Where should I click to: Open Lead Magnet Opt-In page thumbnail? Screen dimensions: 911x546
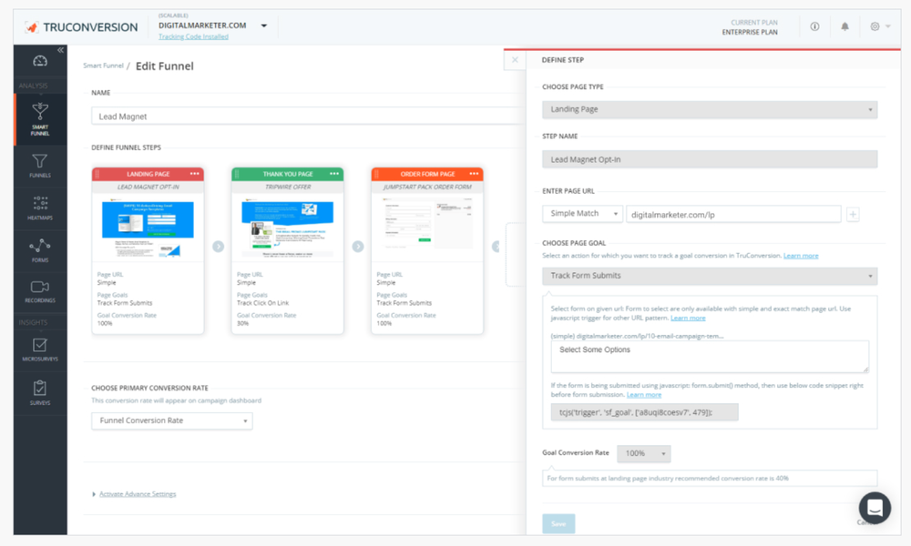tap(148, 227)
